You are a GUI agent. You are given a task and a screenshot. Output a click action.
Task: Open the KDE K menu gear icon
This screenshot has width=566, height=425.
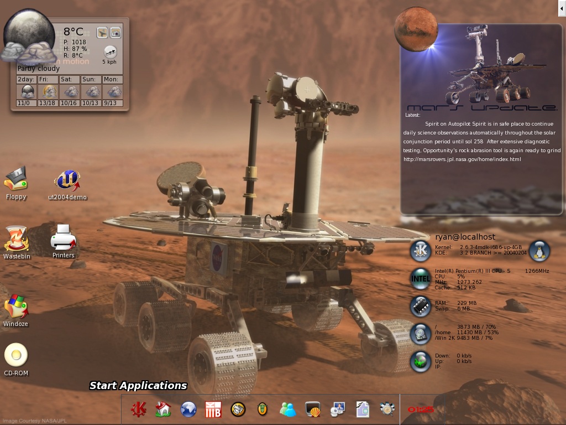click(139, 409)
